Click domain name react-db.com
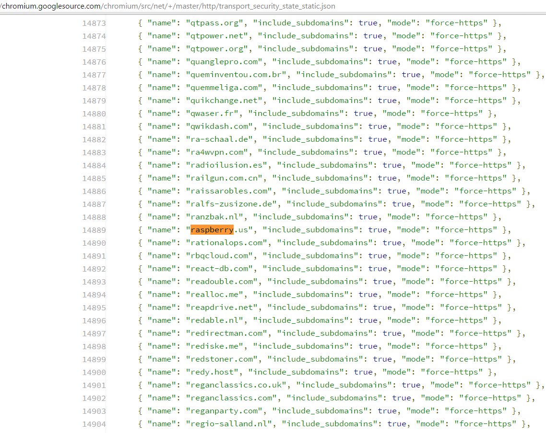Image resolution: width=546 pixels, height=433 pixels. click(219, 268)
